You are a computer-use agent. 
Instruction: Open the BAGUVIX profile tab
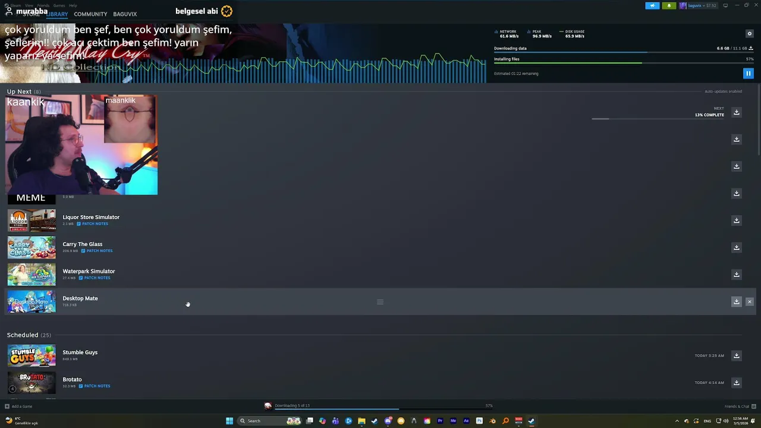click(125, 14)
